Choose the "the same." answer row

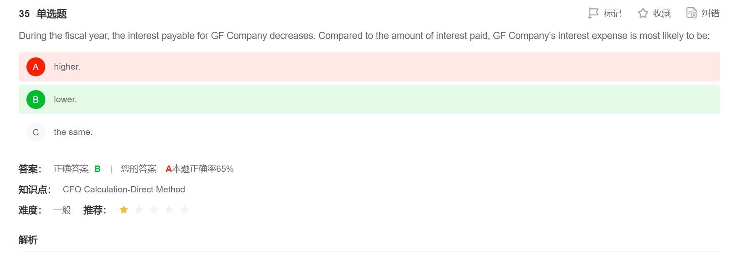click(369, 132)
